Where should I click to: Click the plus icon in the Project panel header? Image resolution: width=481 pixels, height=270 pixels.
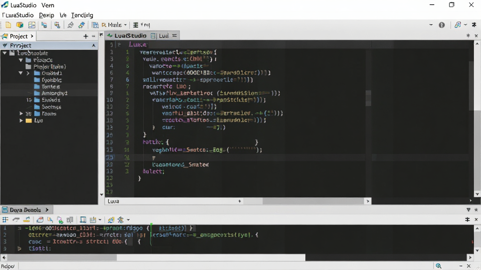point(85,37)
